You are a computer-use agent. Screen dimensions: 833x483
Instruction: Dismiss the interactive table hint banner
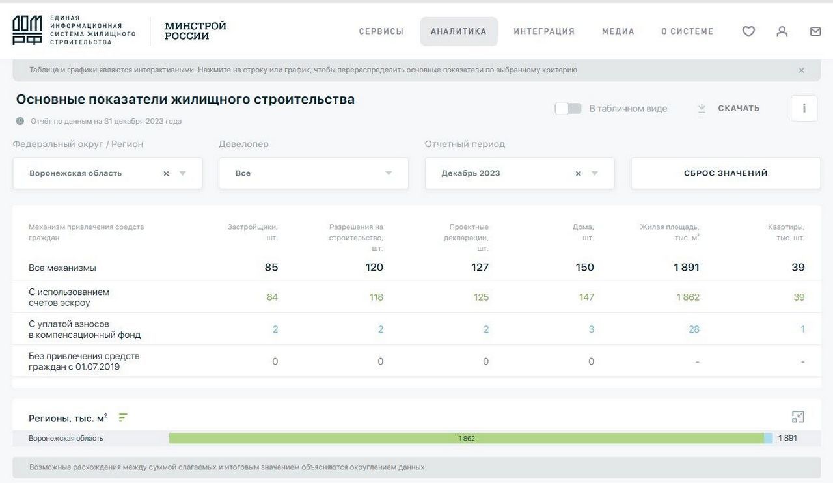click(801, 70)
